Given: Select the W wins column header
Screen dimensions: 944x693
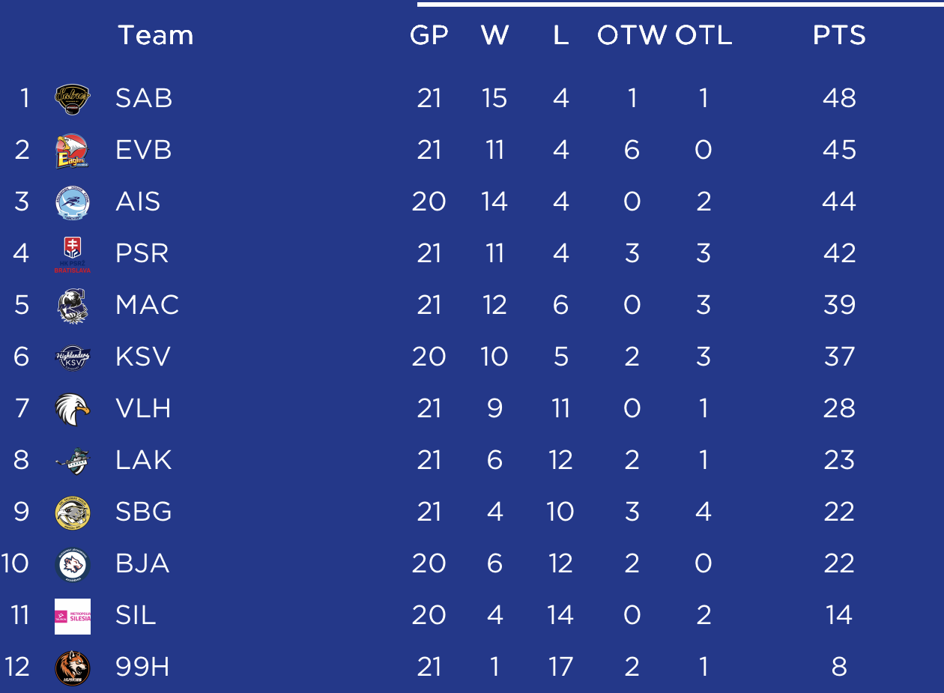Looking at the screenshot, I should 495,35.
